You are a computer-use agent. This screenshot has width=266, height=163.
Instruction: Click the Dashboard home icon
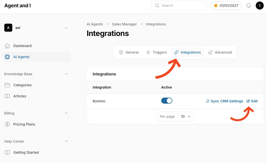click(7, 46)
